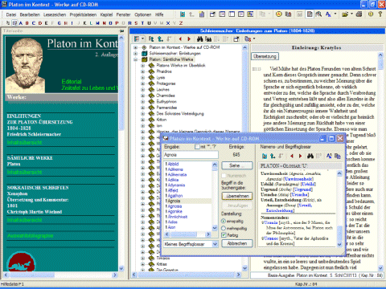Open the Optionen menu
Viewport: 386px width, 289px height.
click(x=143, y=14)
